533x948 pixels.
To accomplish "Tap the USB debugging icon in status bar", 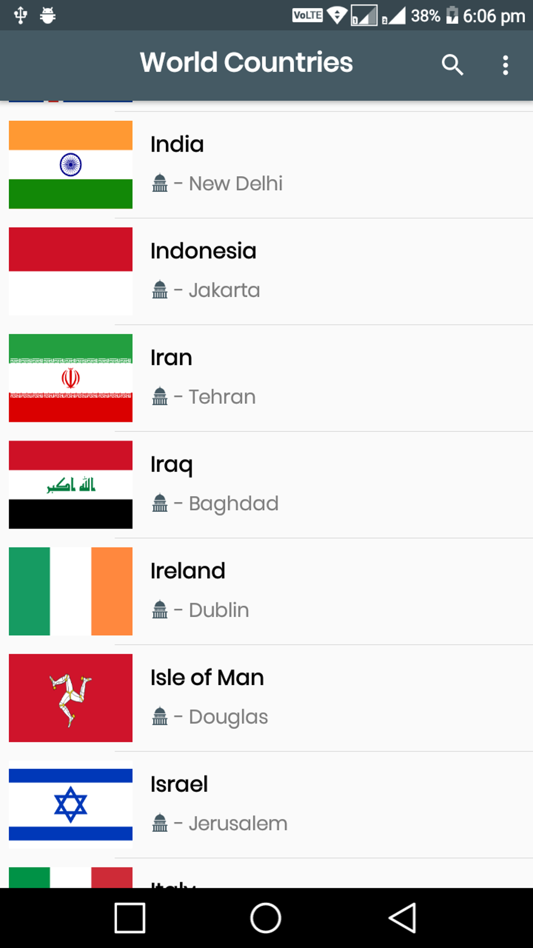I will 21,15.
